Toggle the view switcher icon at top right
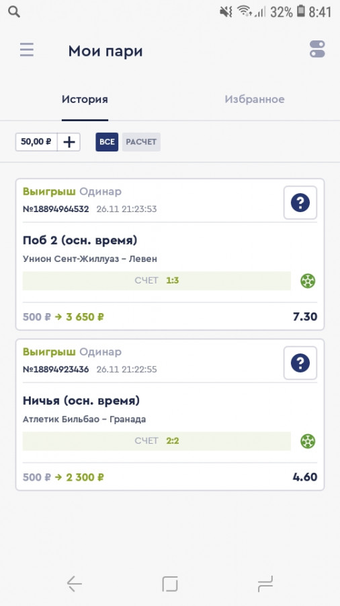Image resolution: width=340 pixels, height=606 pixels. (317, 49)
